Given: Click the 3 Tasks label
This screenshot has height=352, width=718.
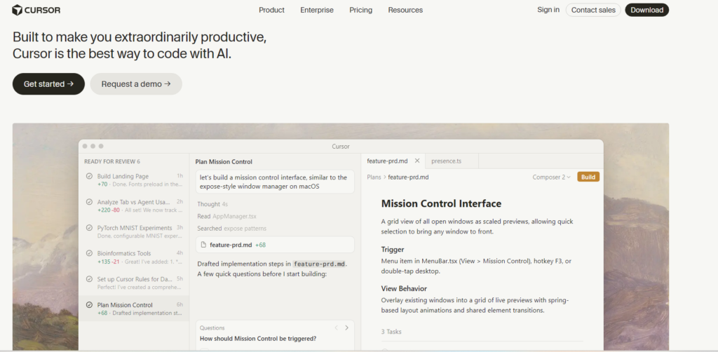Looking at the screenshot, I should click(391, 332).
